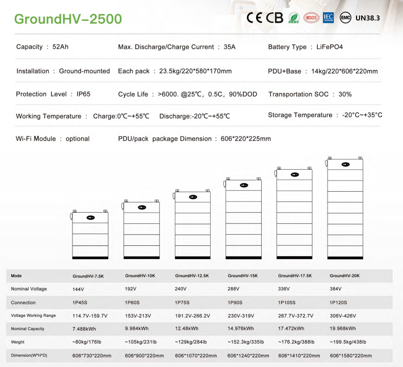Click the green RoHS leaf badge
Image resolution: width=403 pixels, height=367 pixels.
pyautogui.click(x=294, y=18)
